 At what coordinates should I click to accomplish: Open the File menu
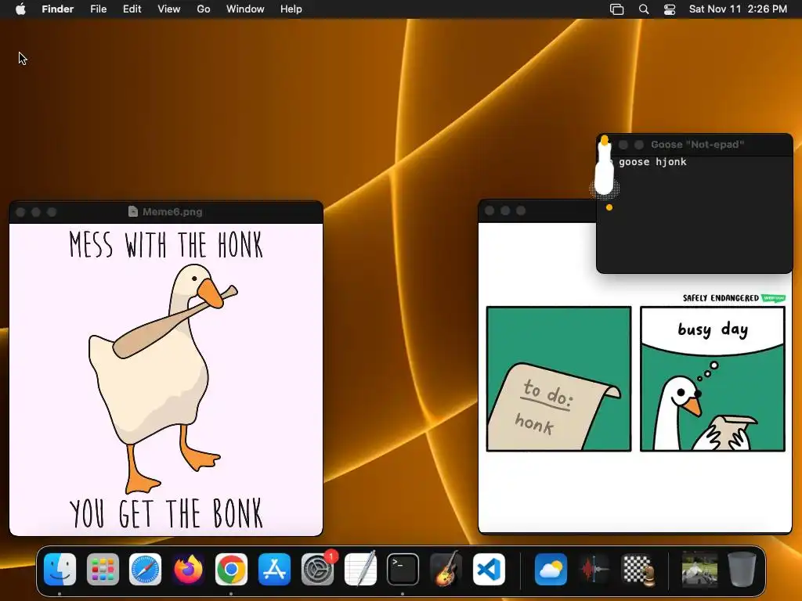point(98,9)
